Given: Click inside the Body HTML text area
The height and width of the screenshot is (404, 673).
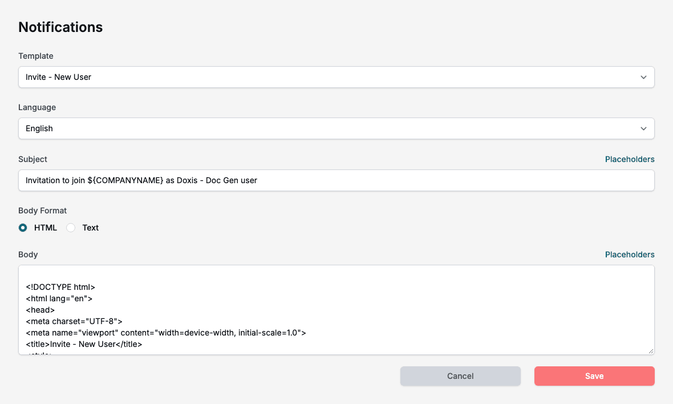Looking at the screenshot, I should tap(336, 310).
